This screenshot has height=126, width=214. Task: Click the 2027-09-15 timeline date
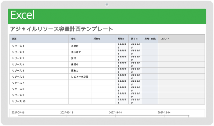click(x=18, y=113)
